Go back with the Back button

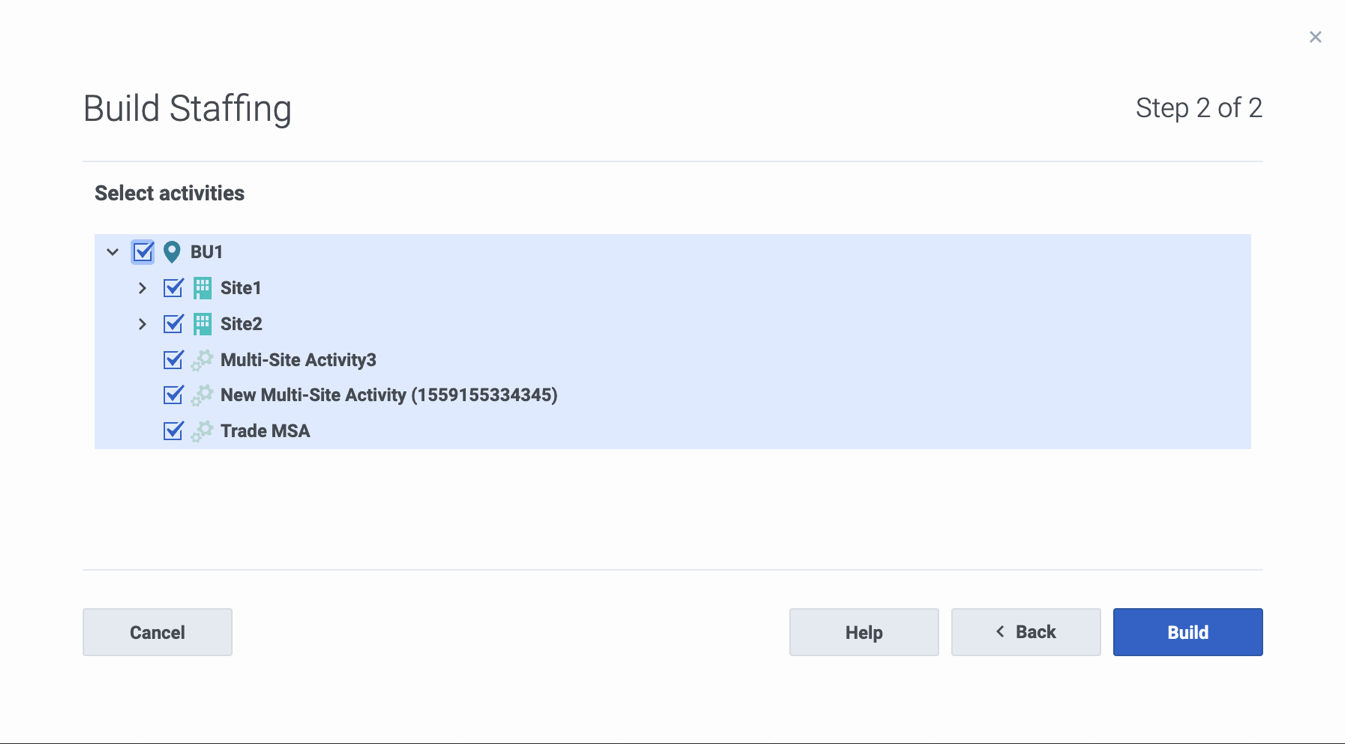click(x=1026, y=632)
